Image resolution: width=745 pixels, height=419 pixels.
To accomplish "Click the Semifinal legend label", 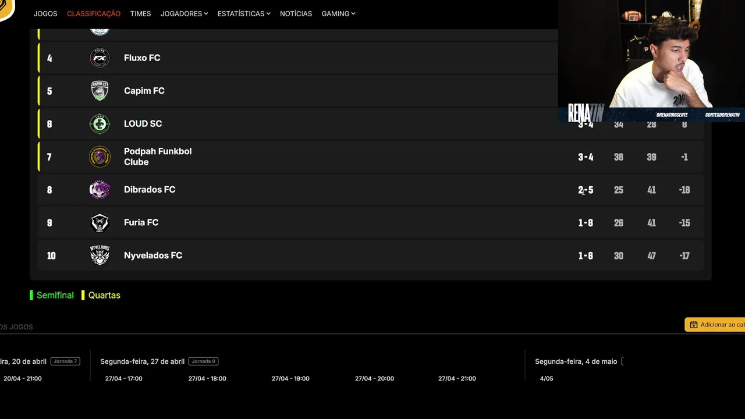I will (x=55, y=295).
